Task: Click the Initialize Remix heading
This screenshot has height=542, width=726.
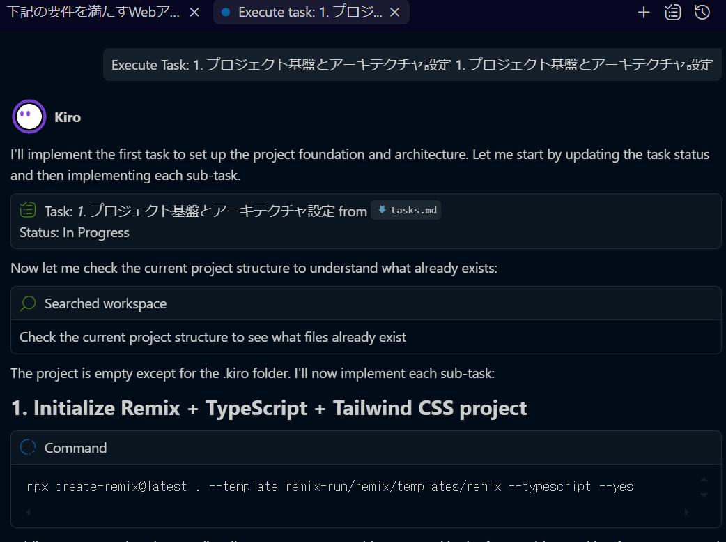Action: (268, 409)
